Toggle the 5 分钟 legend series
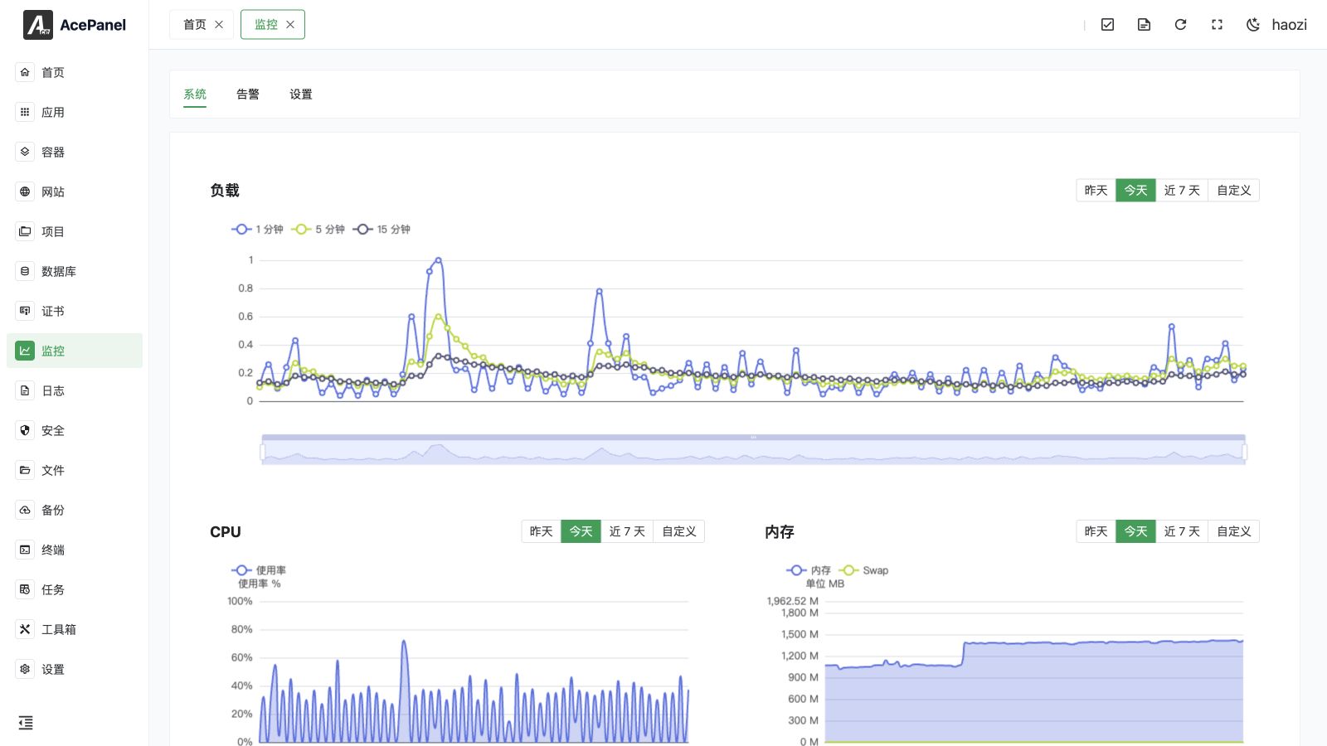Image resolution: width=1327 pixels, height=746 pixels. [x=318, y=230]
